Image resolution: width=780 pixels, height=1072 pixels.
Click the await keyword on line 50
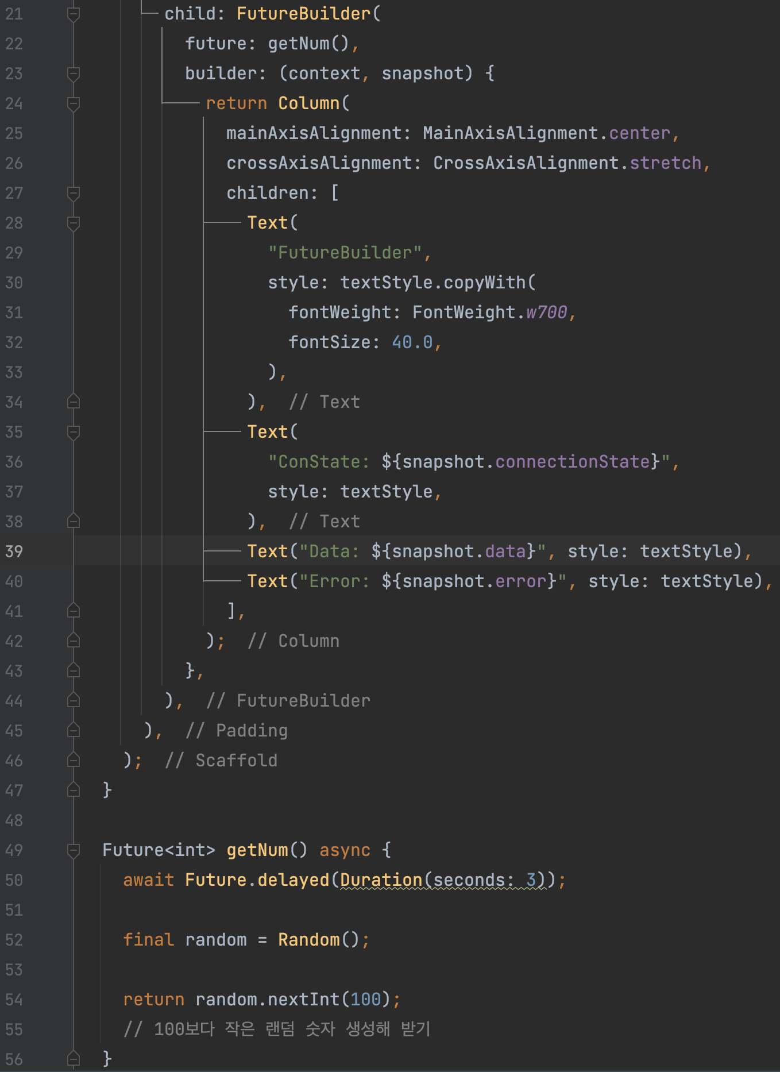[149, 880]
